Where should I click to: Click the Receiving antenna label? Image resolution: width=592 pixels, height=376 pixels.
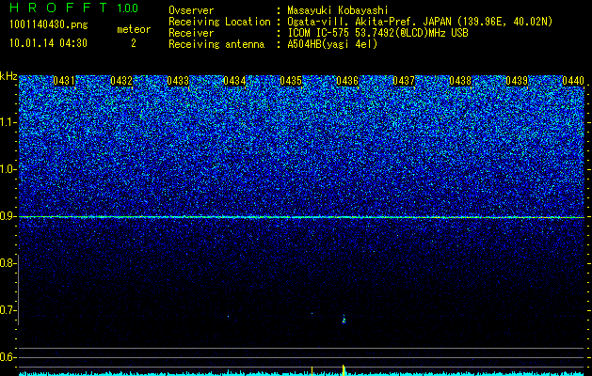(x=216, y=44)
